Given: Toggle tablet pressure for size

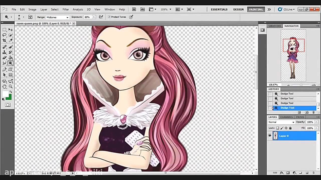Looking at the screenshot, I should tap(131, 17).
